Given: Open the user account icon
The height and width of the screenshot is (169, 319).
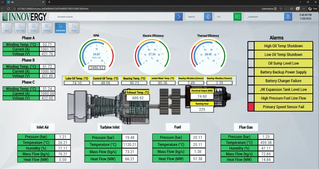Looking at the screenshot, I should click(x=288, y=17).
